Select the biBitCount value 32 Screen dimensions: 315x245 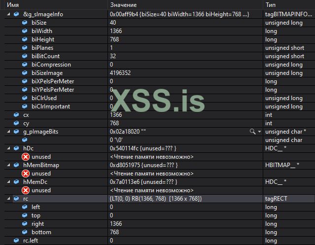[x=113, y=56]
